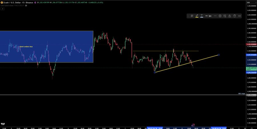
Task: Change line color with pencil icon
Action: pyautogui.click(x=197, y=16)
